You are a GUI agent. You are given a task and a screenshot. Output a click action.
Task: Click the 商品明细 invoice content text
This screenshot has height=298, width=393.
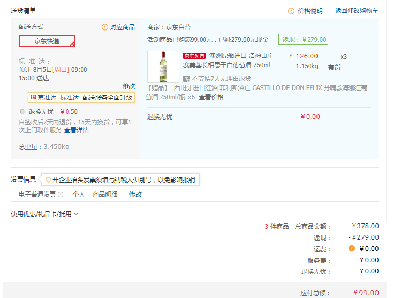105,195
